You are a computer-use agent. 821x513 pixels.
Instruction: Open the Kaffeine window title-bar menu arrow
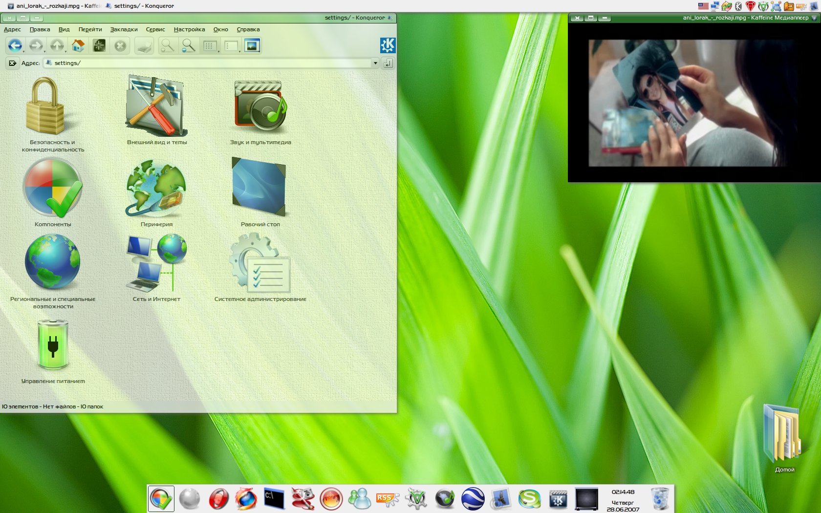click(814, 18)
